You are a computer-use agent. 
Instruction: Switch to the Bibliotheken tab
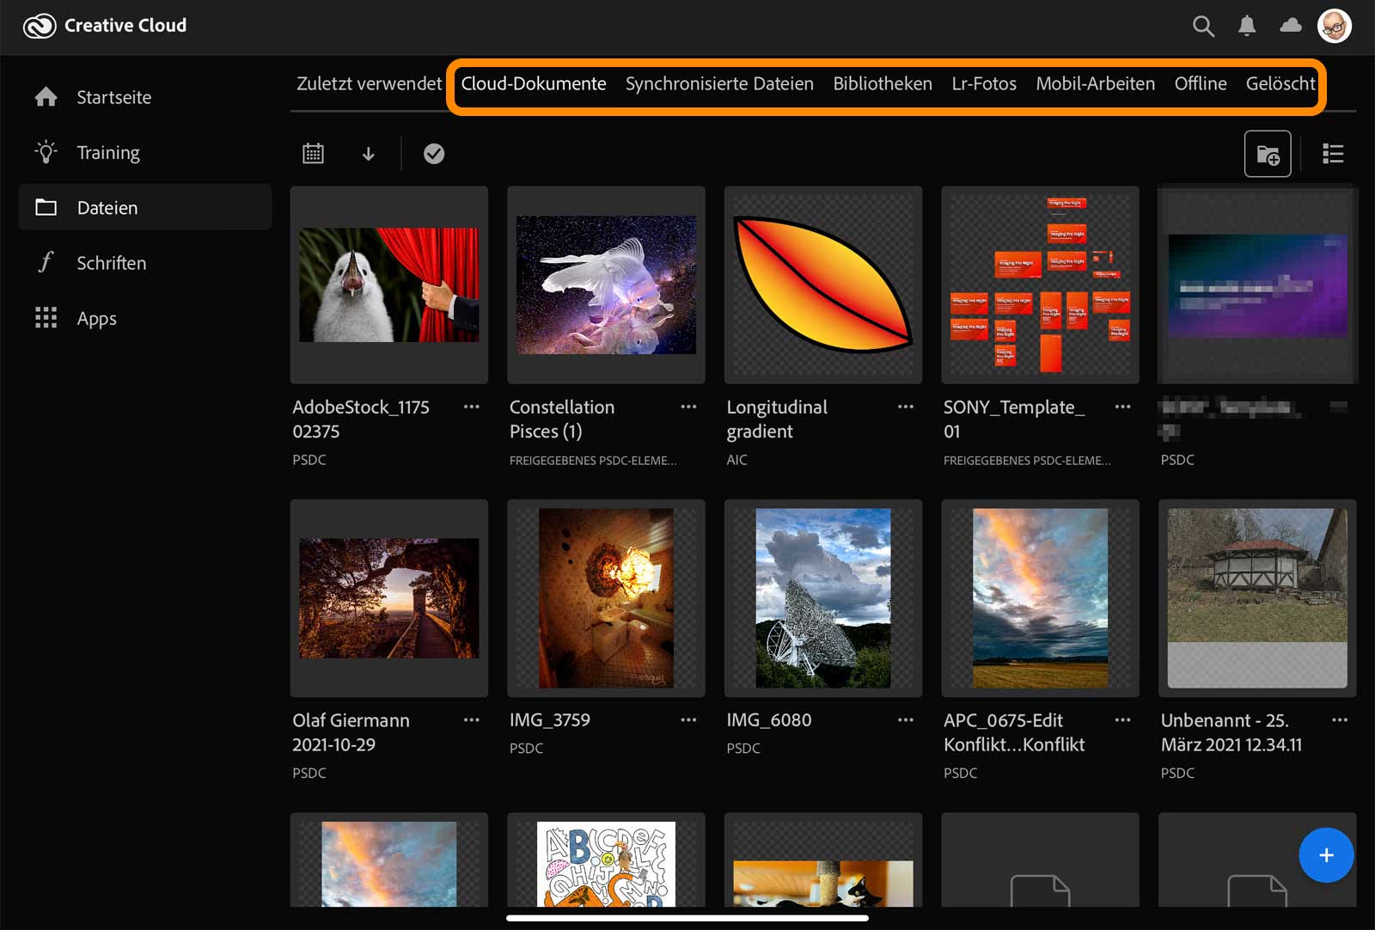882,83
